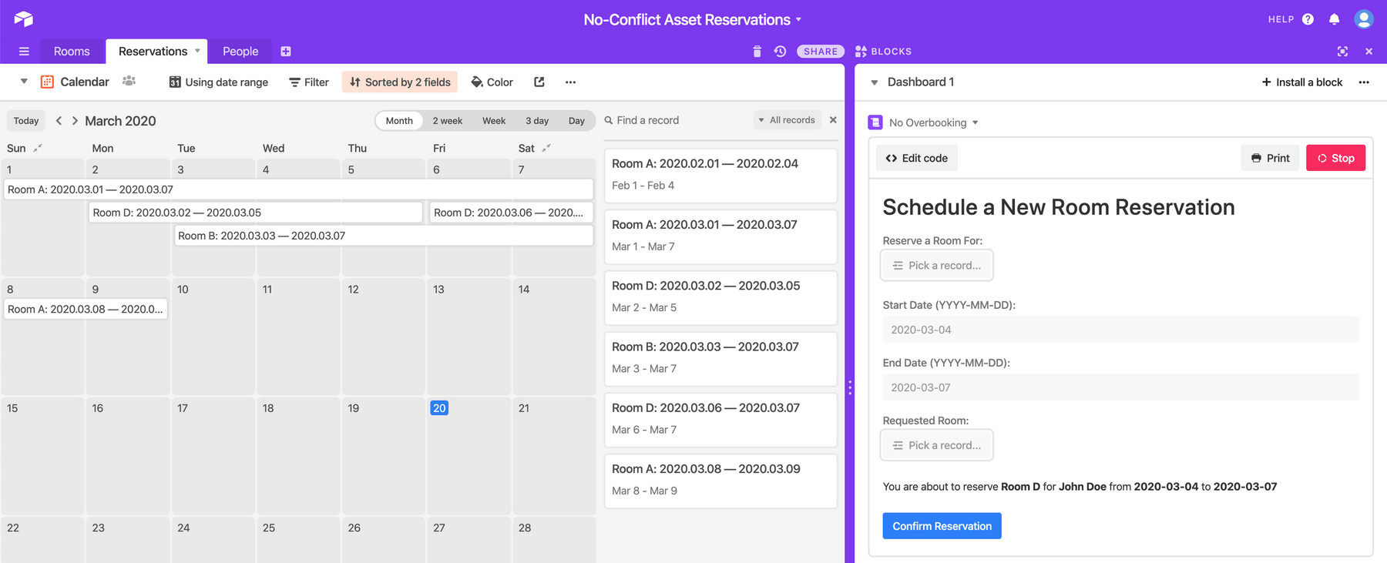Image resolution: width=1387 pixels, height=563 pixels.
Task: Open the notifications bell
Action: point(1334,19)
